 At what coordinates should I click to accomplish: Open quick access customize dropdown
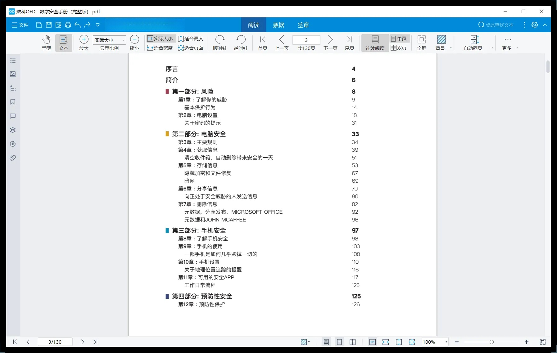coord(97,25)
